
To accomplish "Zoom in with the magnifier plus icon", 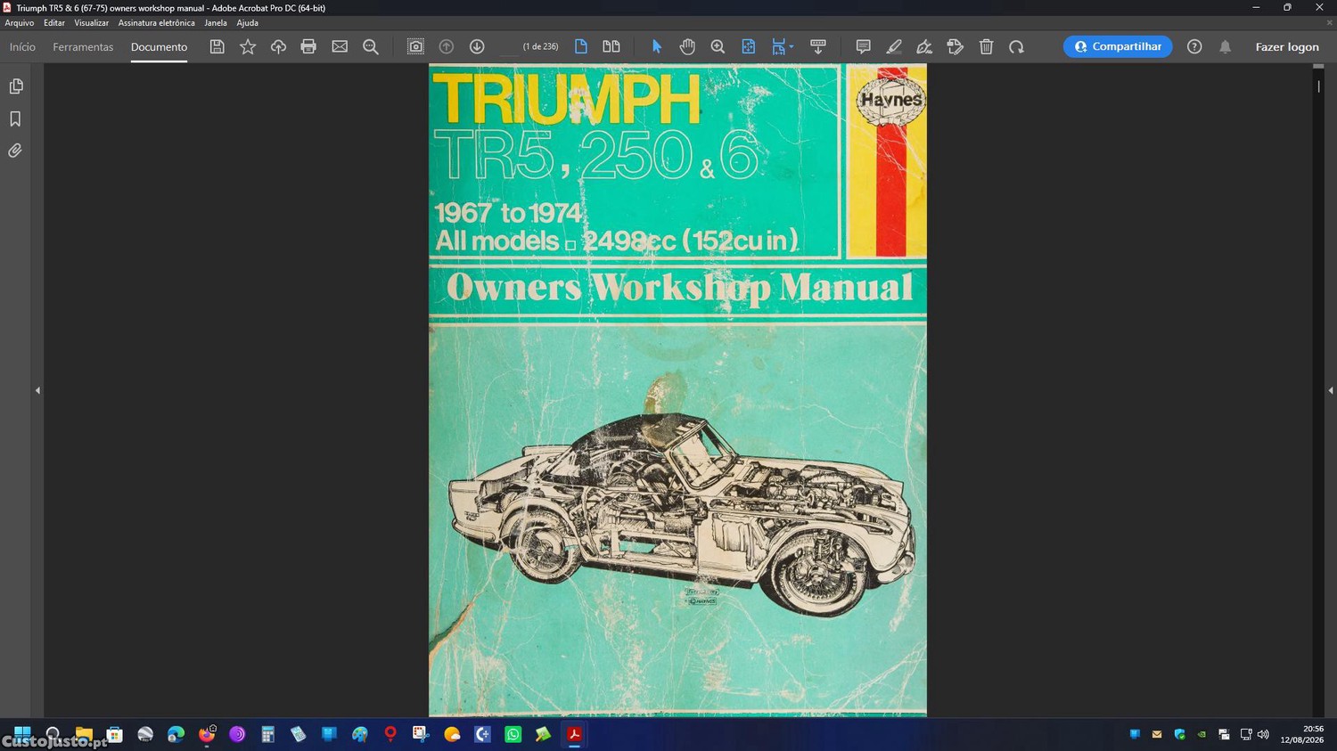I will coord(718,46).
